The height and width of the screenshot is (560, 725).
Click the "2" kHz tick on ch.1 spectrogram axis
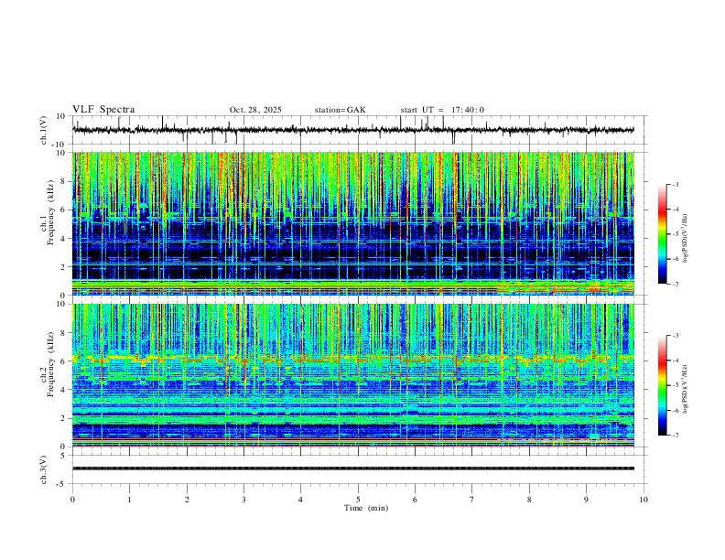click(x=63, y=266)
